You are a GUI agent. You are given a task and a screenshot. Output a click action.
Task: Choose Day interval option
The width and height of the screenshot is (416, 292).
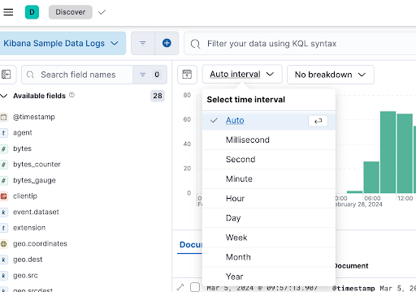pyautogui.click(x=269, y=218)
